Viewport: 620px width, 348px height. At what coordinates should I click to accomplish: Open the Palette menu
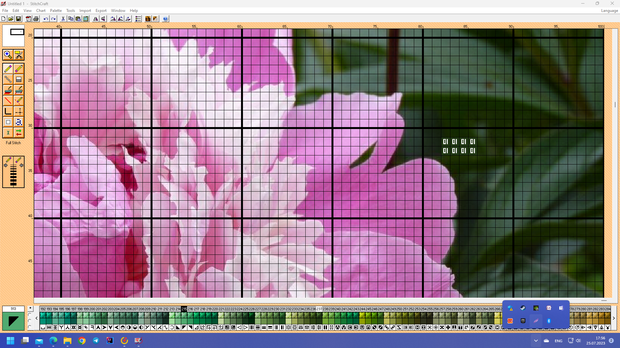pos(56,11)
